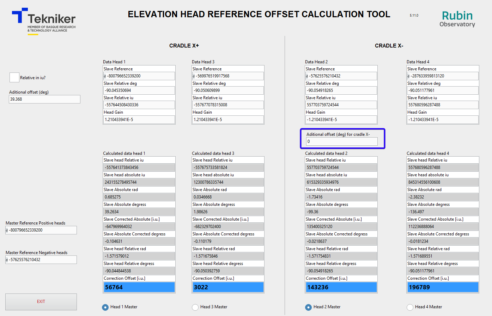The image size is (492, 316).
Task: Tick the 'Relative in iu?' checkbox
Action: (14, 77)
